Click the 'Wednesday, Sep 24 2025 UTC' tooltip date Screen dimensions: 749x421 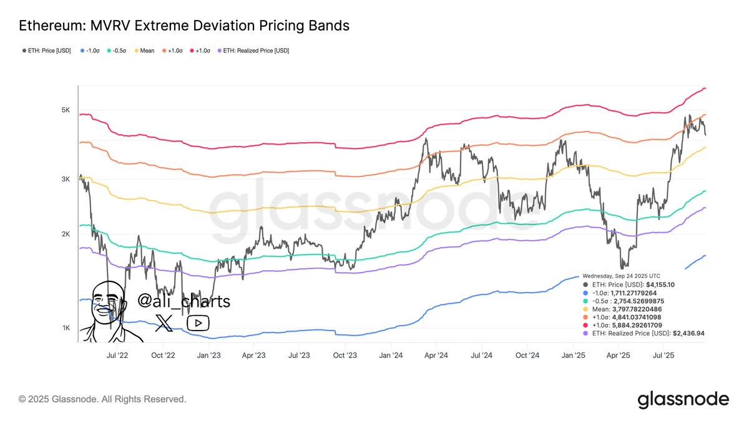pos(621,276)
